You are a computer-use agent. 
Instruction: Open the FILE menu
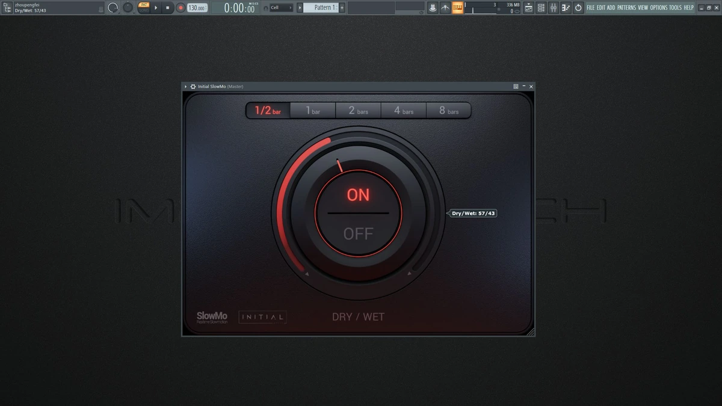click(590, 8)
